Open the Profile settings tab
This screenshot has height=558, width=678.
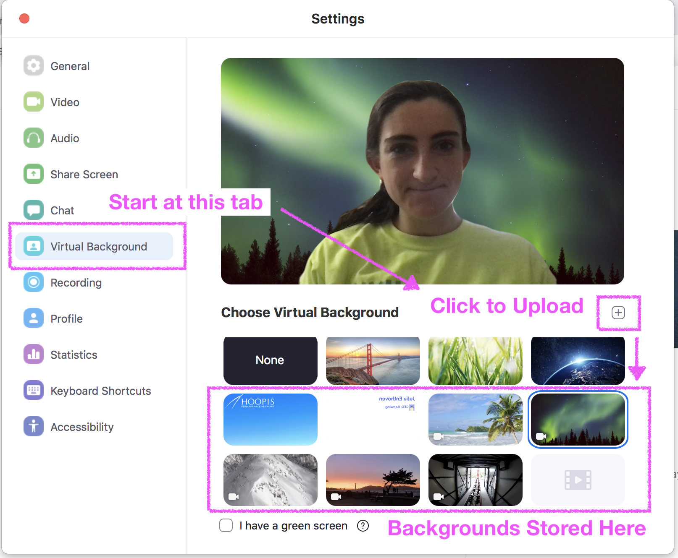coord(66,319)
